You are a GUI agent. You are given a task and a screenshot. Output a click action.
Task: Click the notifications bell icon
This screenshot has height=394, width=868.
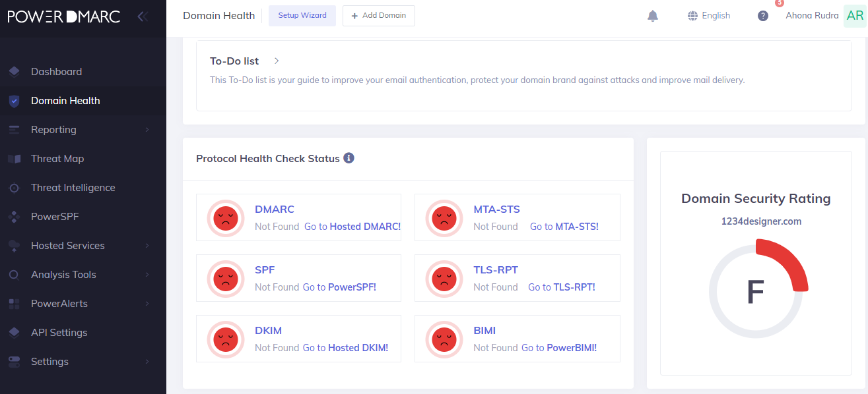[653, 16]
